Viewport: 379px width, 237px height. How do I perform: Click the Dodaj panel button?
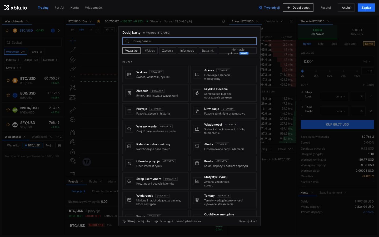pyautogui.click(x=298, y=8)
